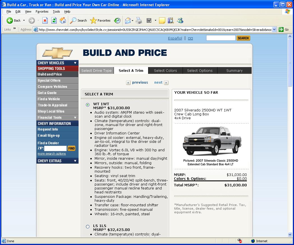The width and height of the screenshot is (294, 245).
Task: Switch to the Select Options tab
Action: click(x=200, y=70)
